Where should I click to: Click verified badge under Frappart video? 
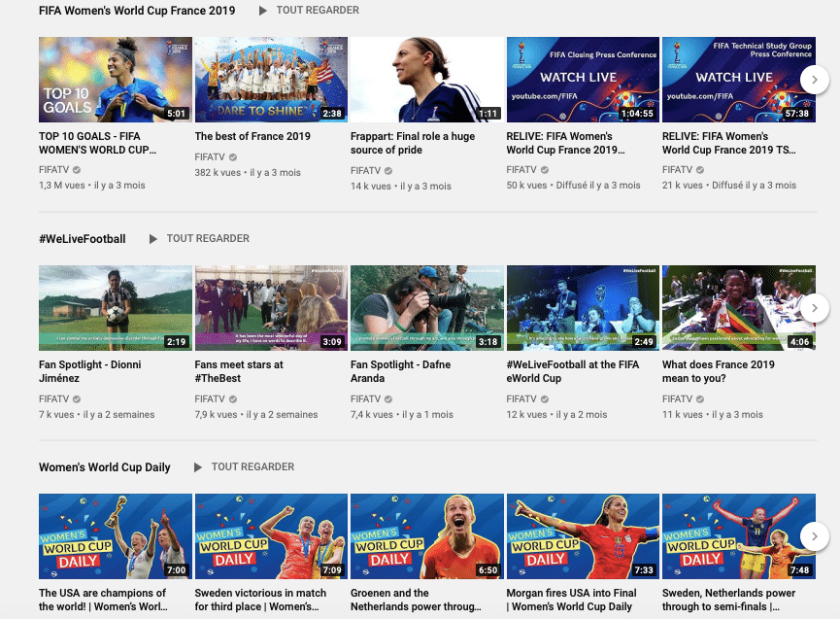(388, 171)
